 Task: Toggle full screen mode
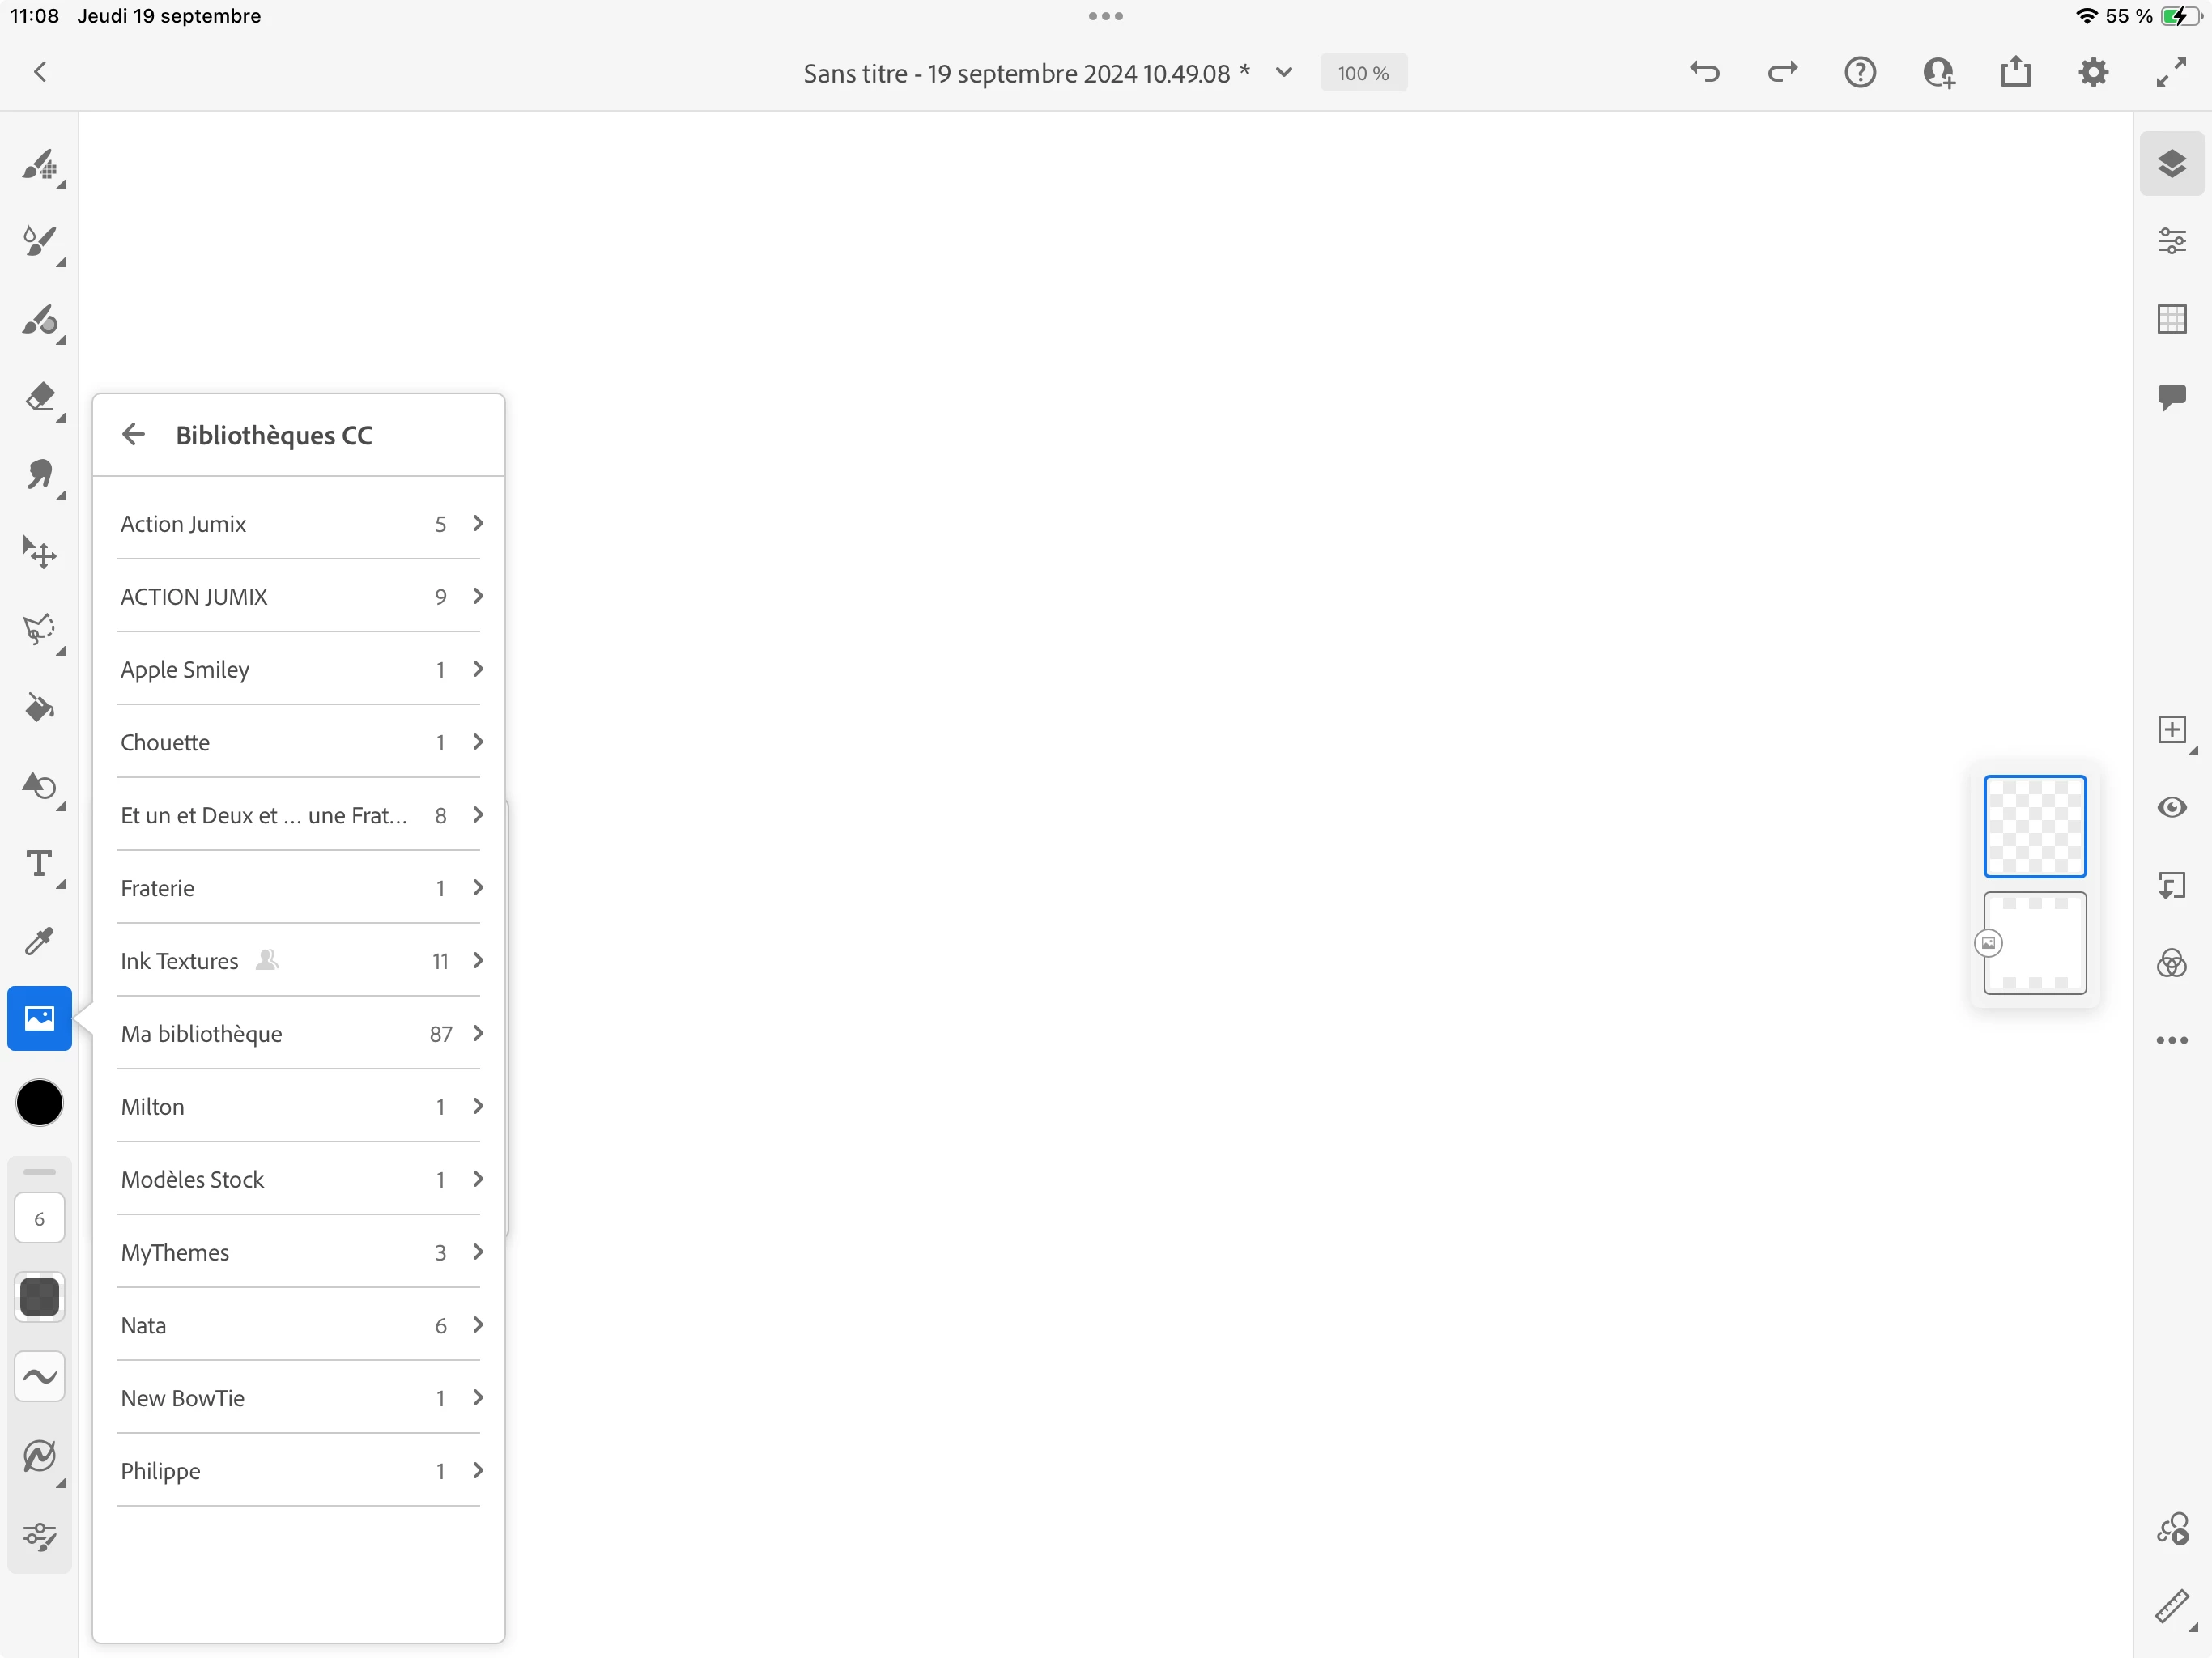[2170, 72]
